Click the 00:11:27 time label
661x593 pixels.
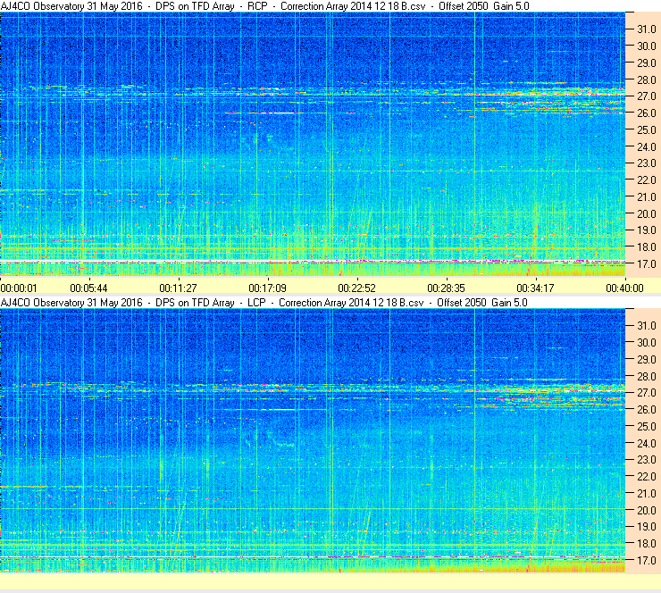[178, 288]
